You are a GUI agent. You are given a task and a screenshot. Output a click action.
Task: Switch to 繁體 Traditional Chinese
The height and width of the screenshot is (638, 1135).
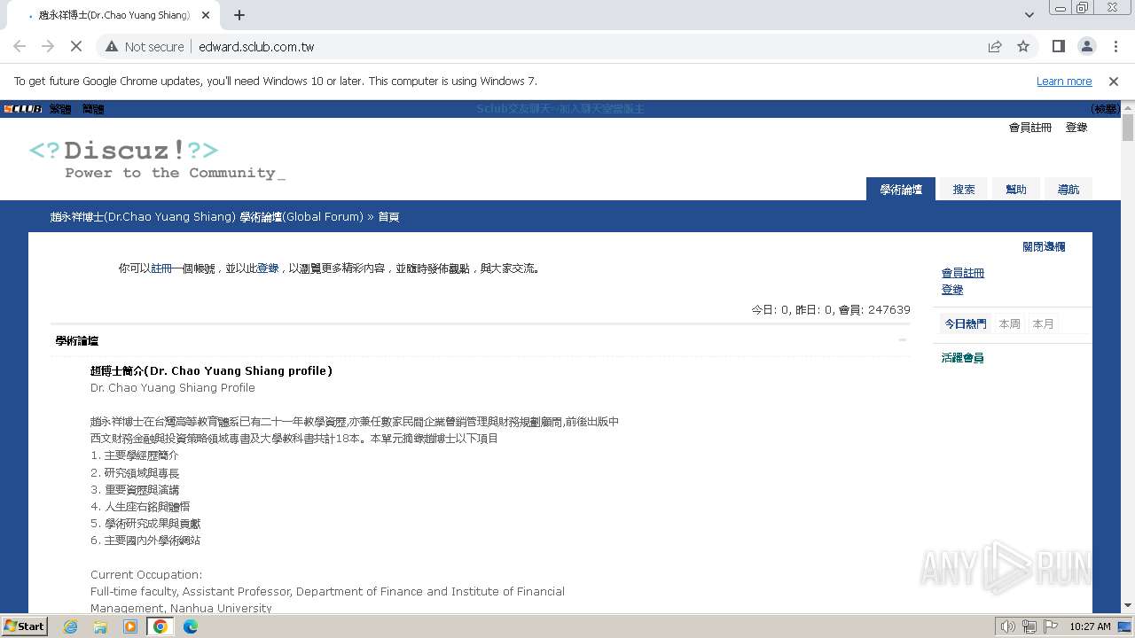[x=60, y=109]
